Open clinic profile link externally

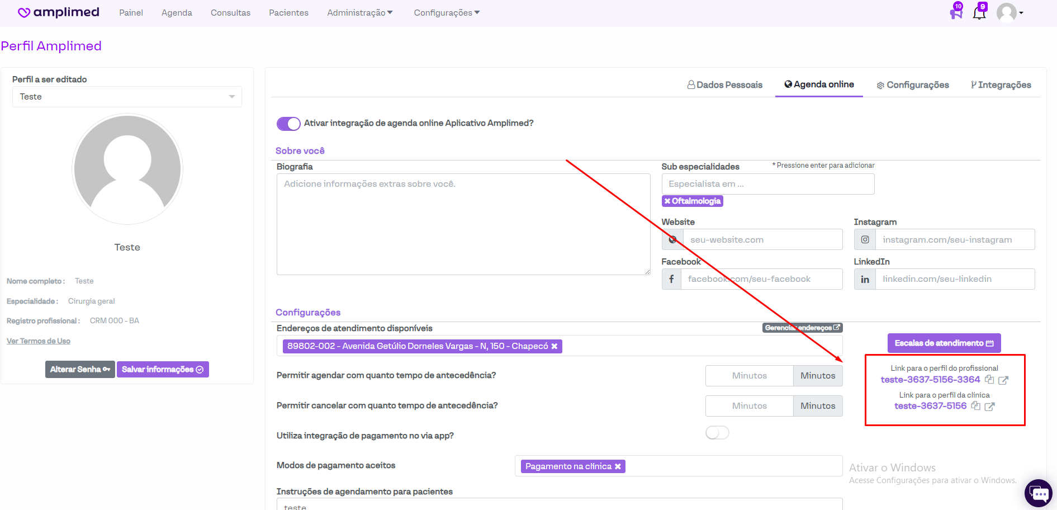point(989,407)
